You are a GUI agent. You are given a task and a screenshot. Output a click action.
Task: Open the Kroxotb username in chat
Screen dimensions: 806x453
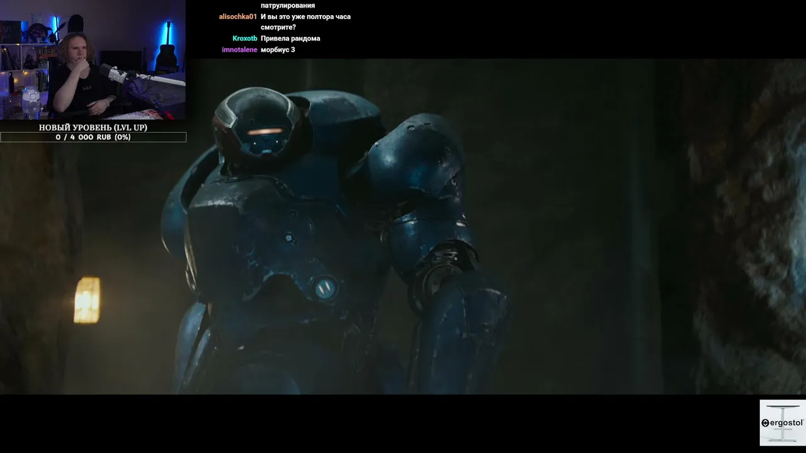(245, 38)
